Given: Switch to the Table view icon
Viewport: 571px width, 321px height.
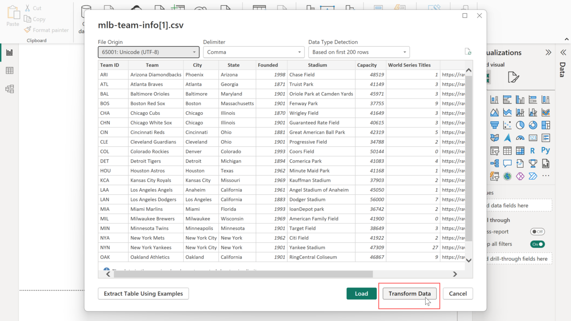Looking at the screenshot, I should point(9,70).
